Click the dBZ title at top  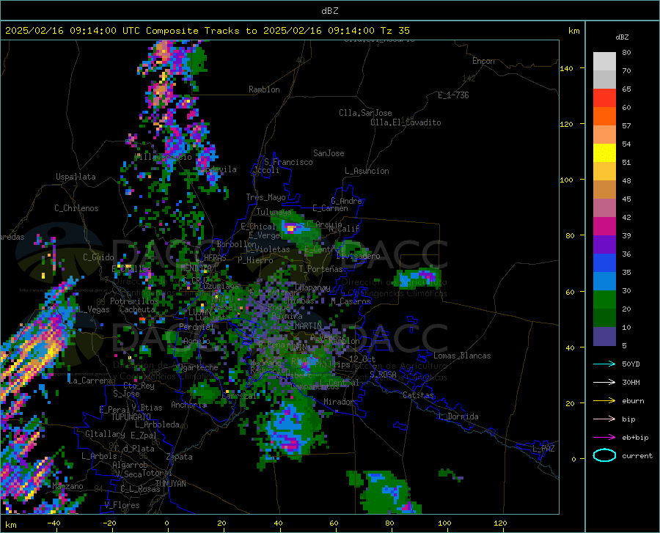coord(329,11)
